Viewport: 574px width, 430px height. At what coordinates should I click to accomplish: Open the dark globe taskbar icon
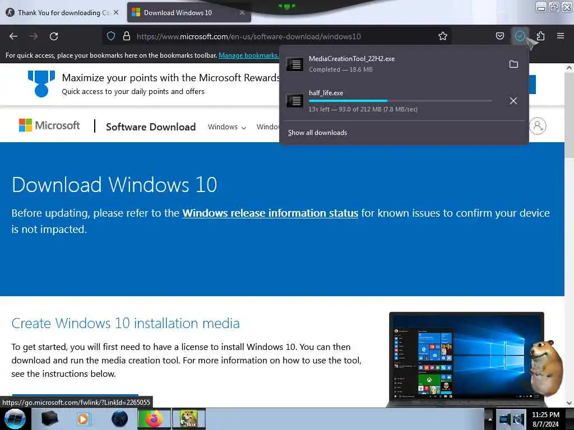click(x=119, y=419)
